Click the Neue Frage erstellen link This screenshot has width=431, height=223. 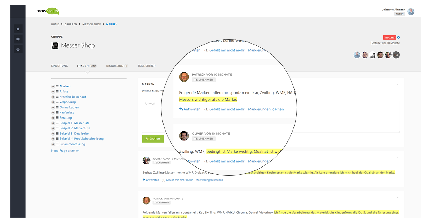point(65,151)
